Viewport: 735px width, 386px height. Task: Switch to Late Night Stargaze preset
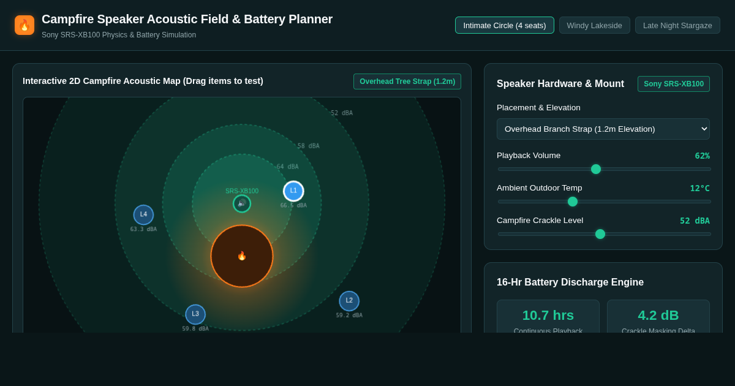point(677,25)
